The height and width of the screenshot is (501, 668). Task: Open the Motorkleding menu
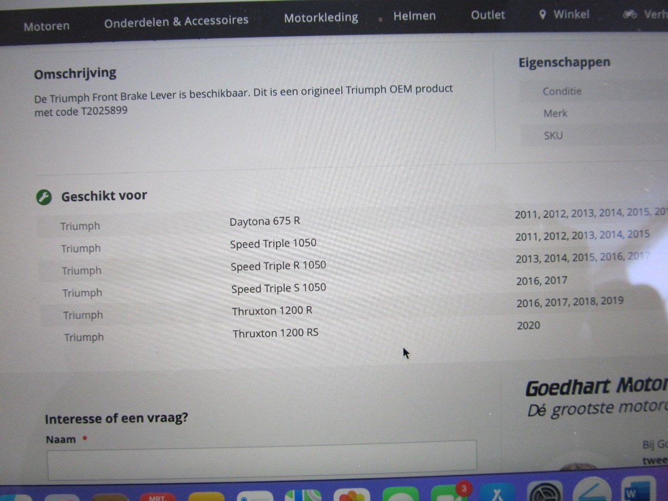click(321, 18)
